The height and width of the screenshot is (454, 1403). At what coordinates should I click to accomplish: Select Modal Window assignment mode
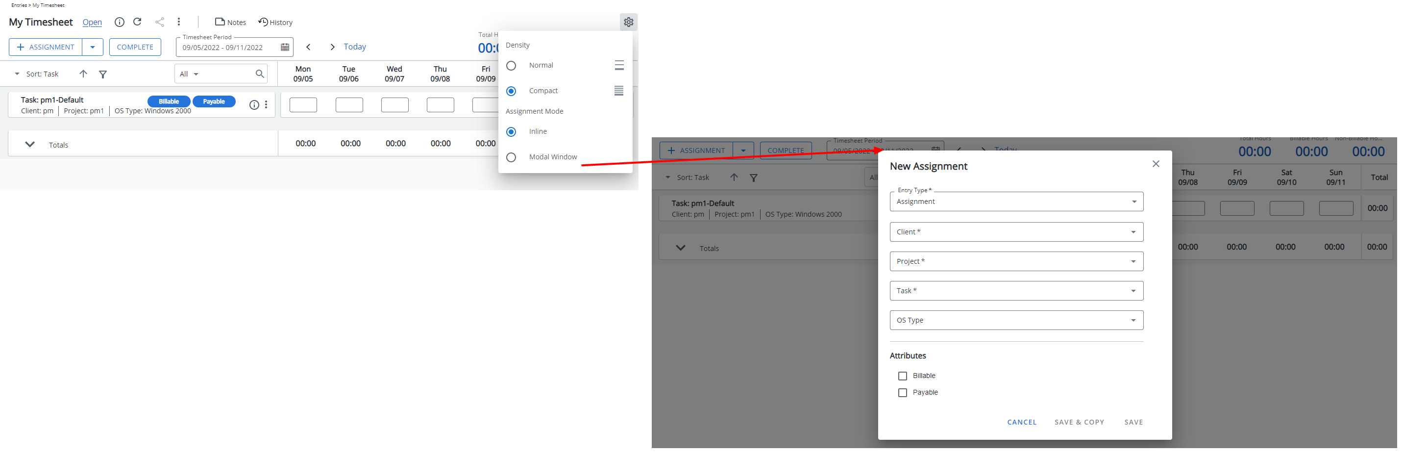click(x=511, y=157)
